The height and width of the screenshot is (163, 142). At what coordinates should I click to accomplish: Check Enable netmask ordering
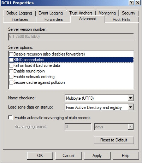click(11, 77)
